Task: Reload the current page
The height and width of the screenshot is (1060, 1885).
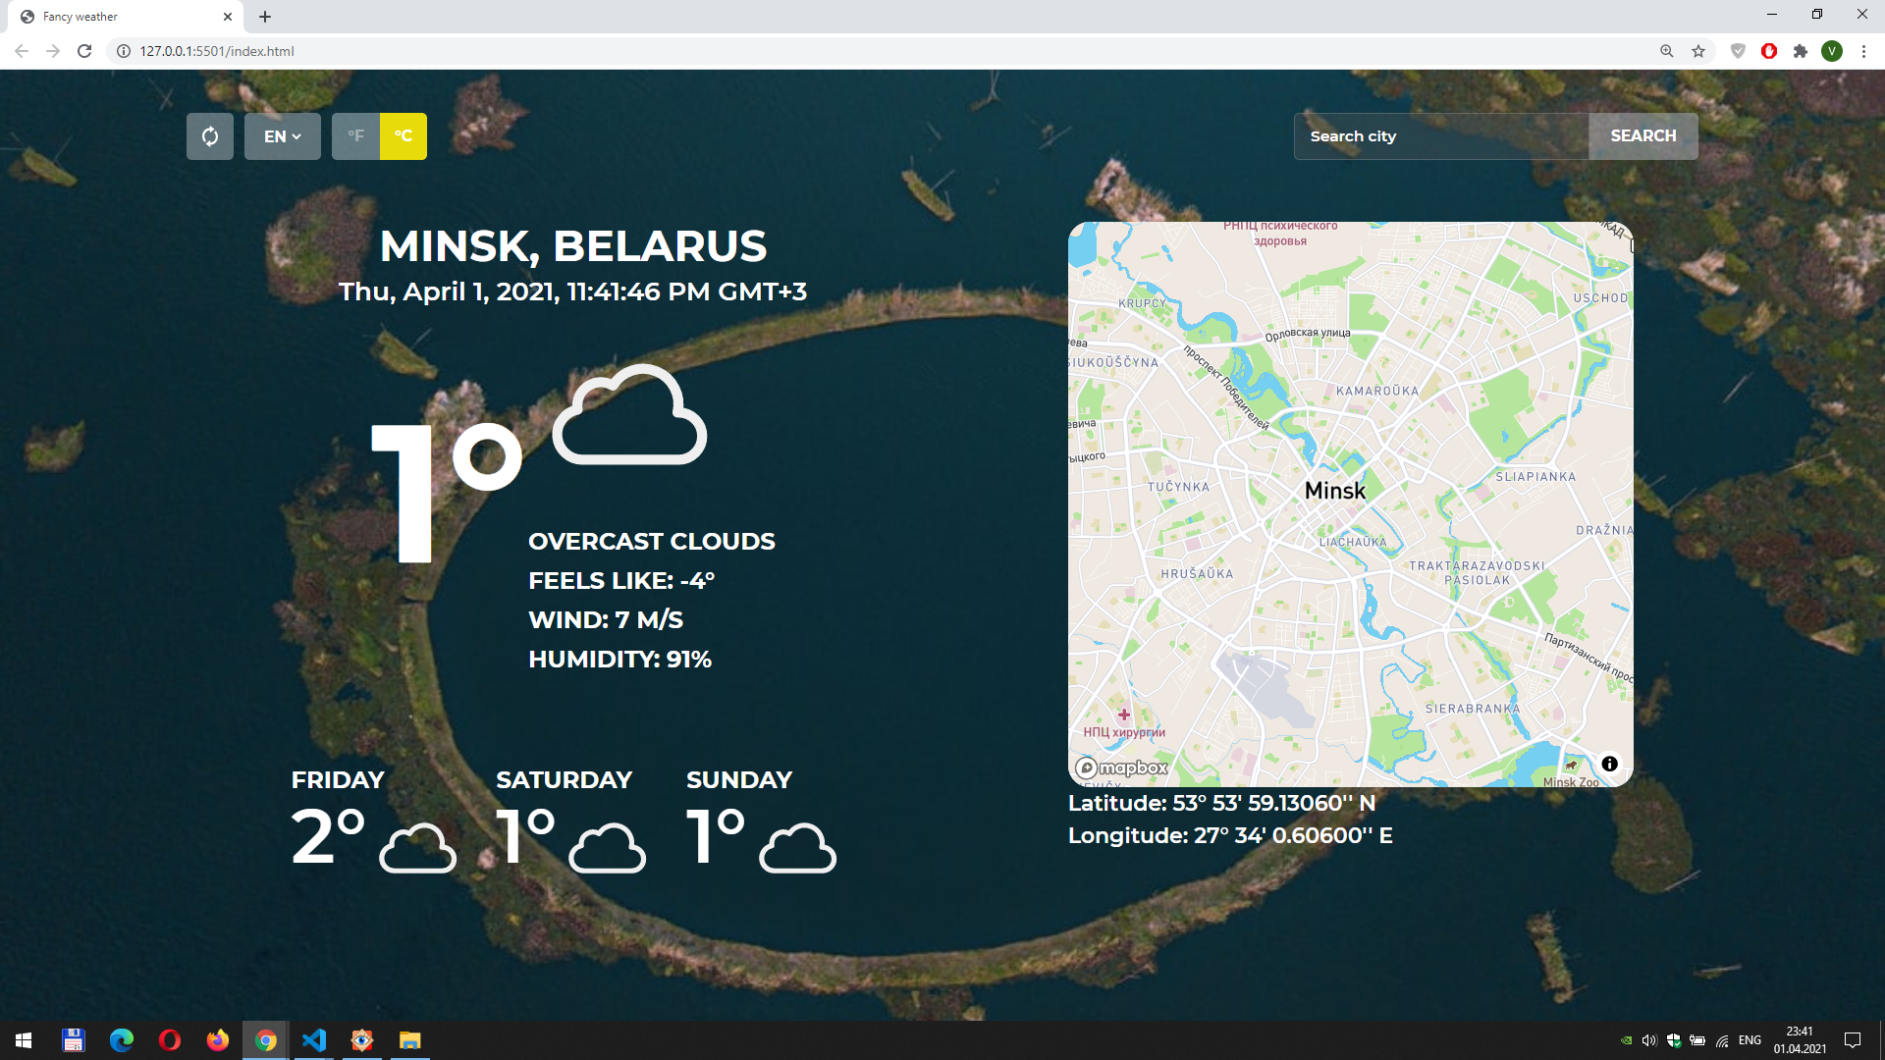Action: 84,51
